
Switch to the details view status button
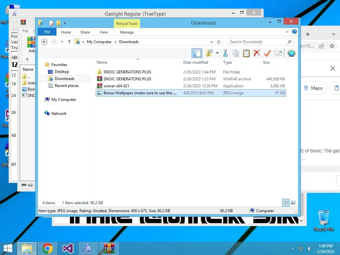(x=286, y=203)
